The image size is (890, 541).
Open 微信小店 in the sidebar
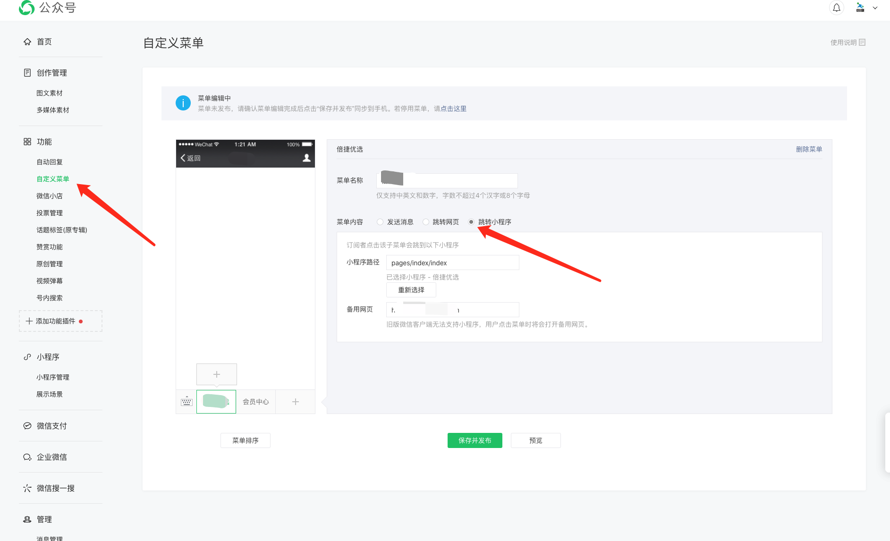(50, 196)
